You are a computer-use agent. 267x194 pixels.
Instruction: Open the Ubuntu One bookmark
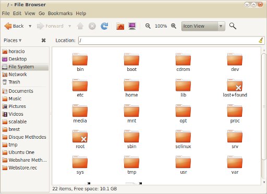pyautogui.click(x=25, y=152)
